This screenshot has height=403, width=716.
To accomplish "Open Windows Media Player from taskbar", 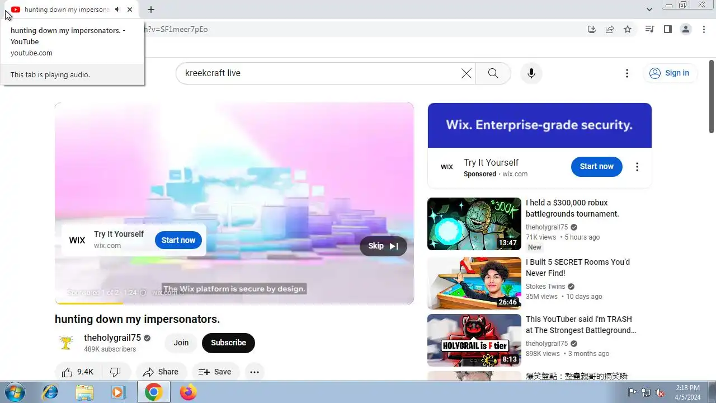I will coord(118,392).
